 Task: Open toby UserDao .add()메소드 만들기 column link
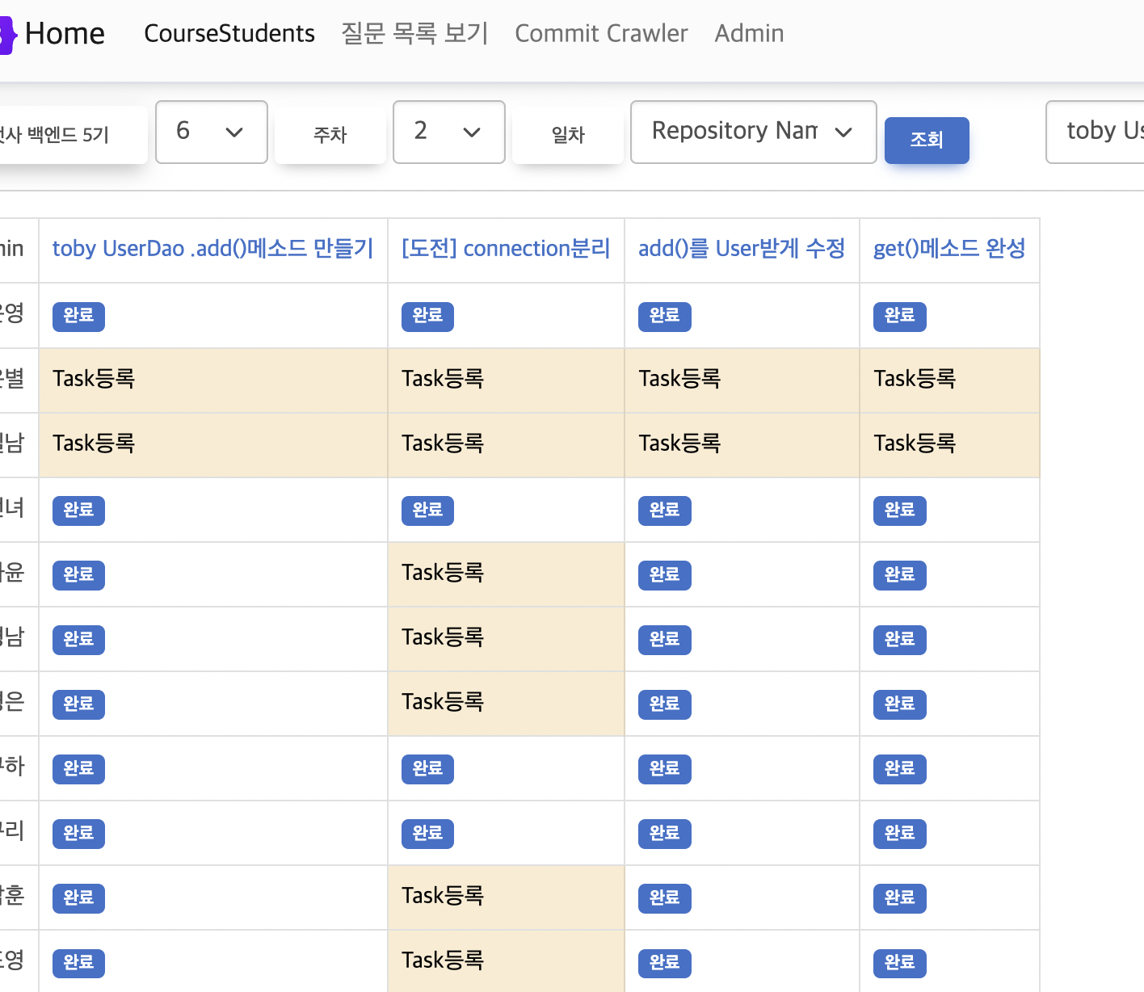click(x=213, y=249)
